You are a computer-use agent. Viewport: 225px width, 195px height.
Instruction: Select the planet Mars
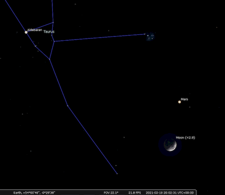(179, 102)
